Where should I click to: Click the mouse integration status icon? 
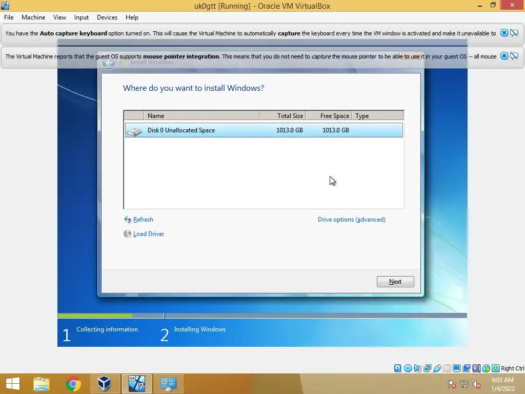486,368
